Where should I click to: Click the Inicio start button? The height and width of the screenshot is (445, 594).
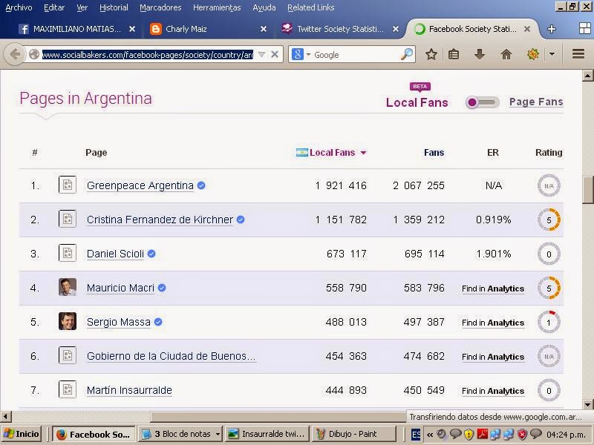coord(22,434)
